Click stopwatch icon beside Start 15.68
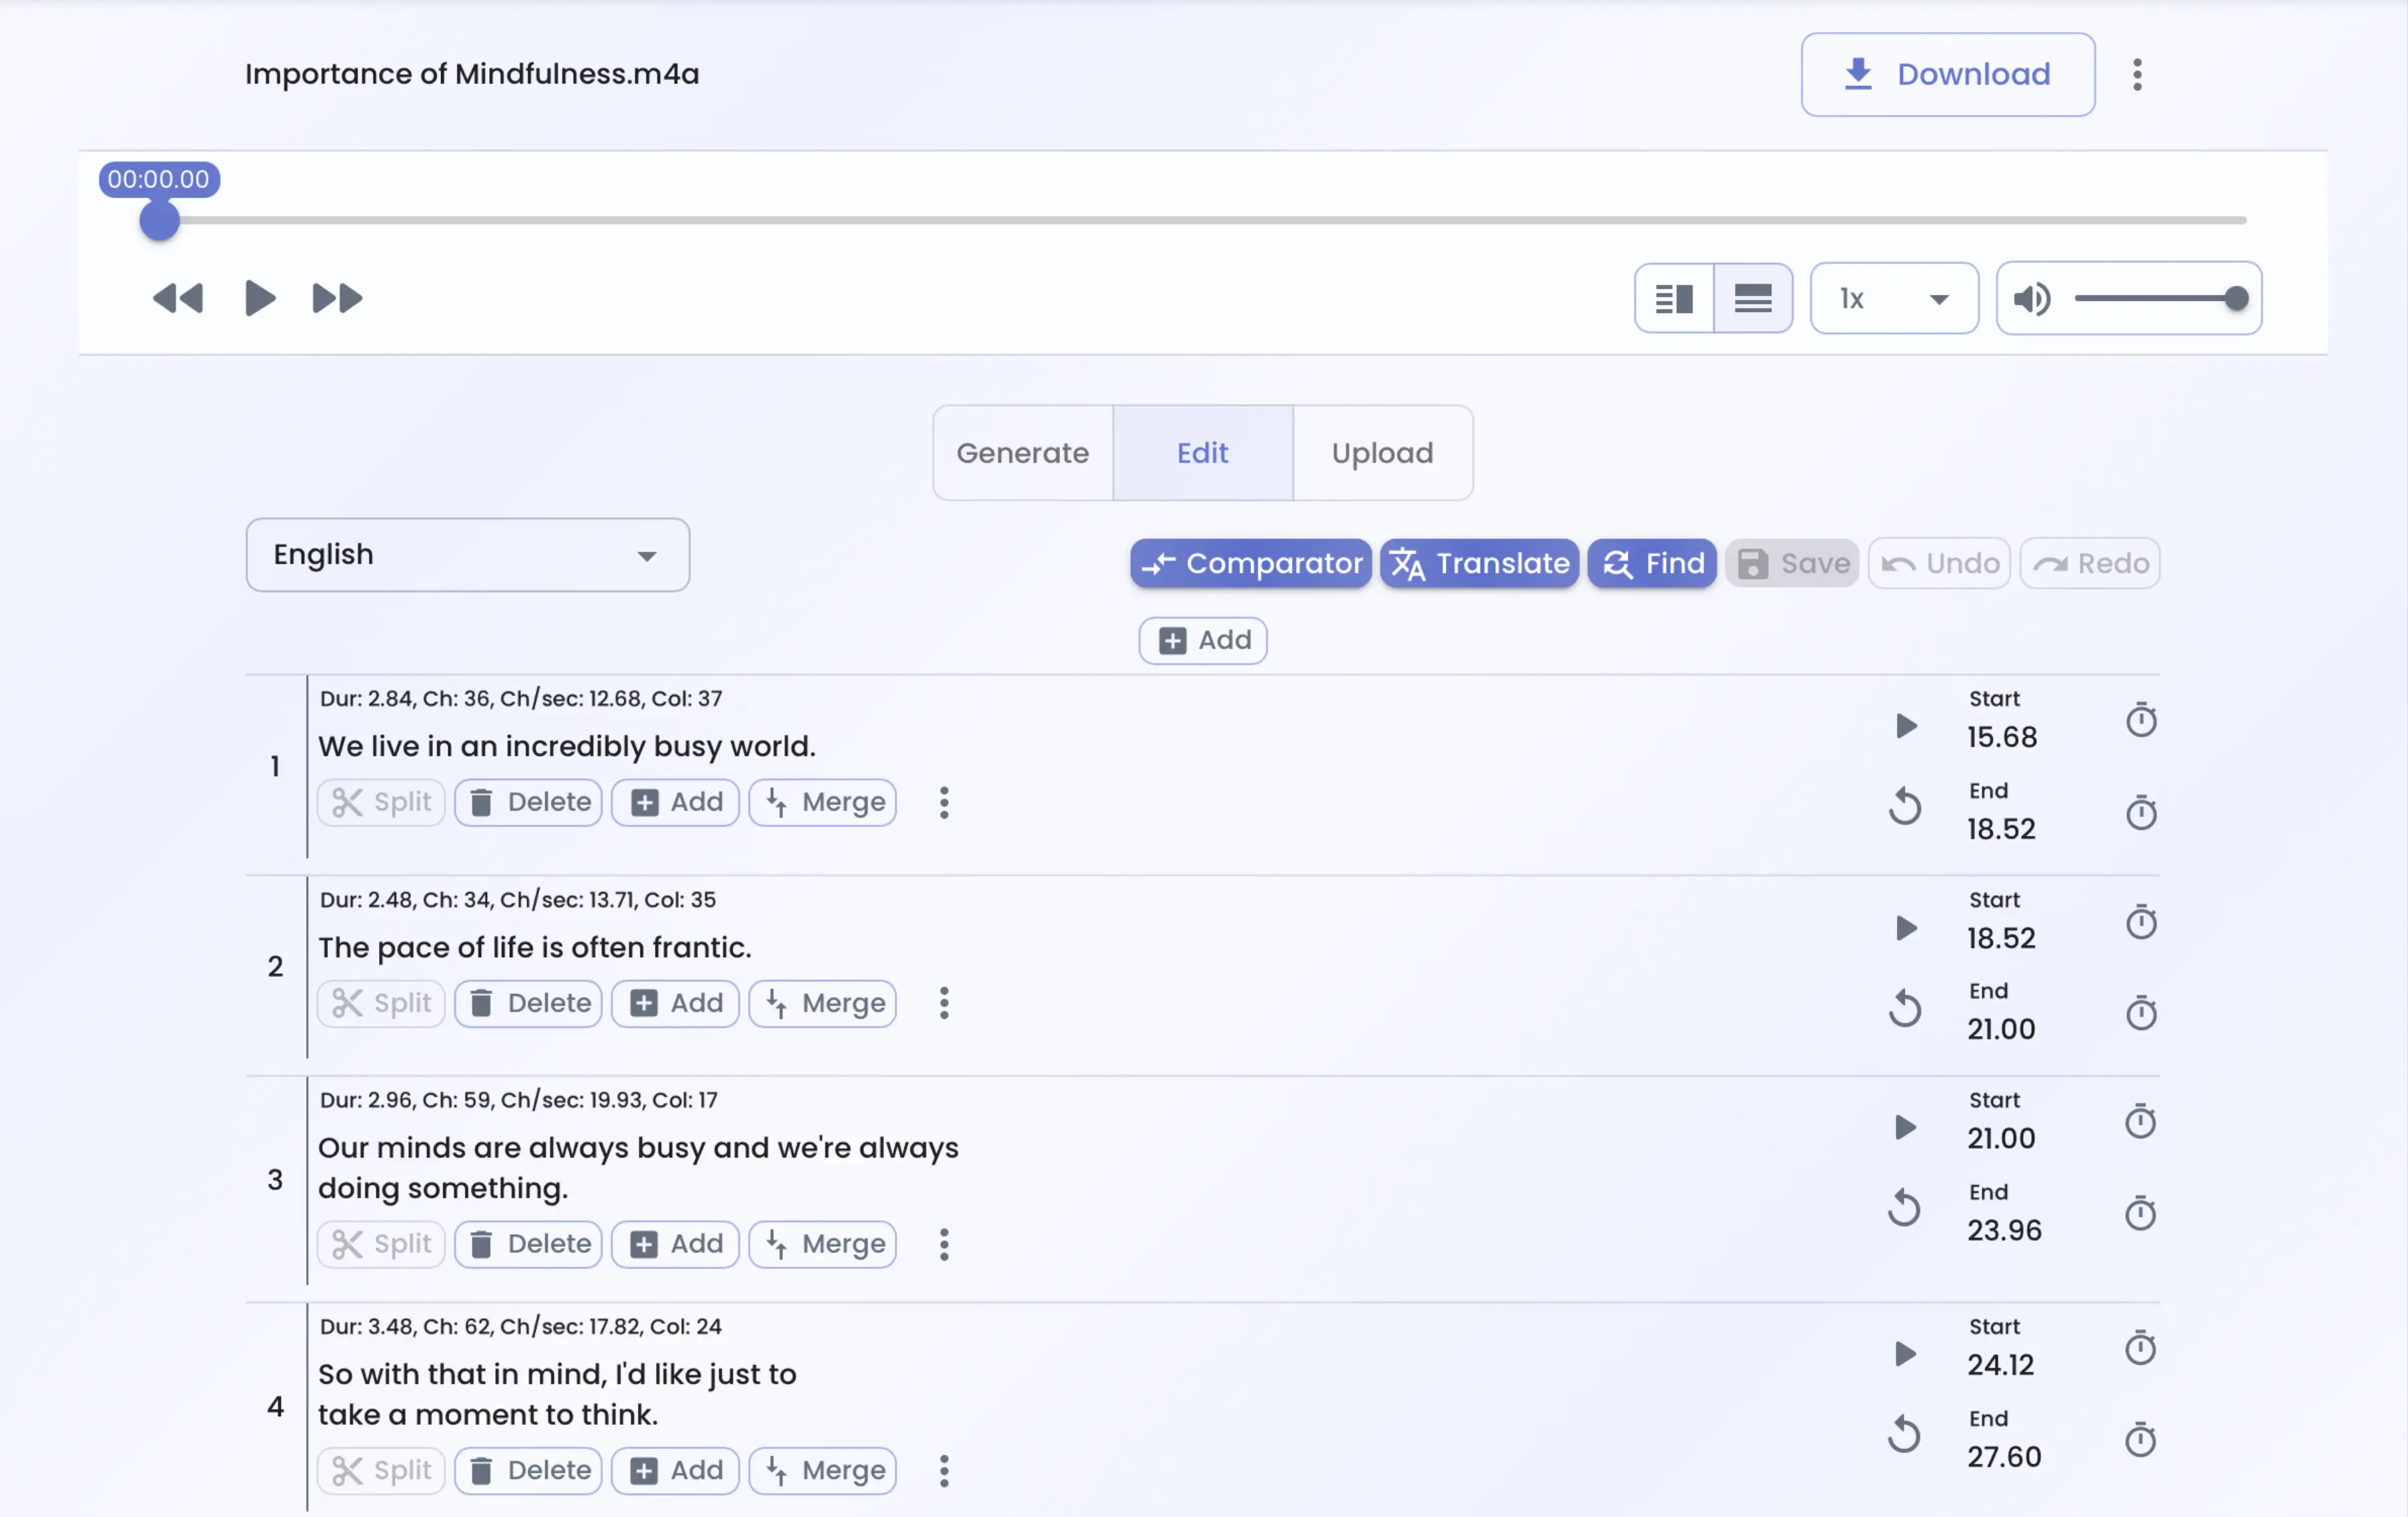The width and height of the screenshot is (2408, 1517). pos(2140,720)
